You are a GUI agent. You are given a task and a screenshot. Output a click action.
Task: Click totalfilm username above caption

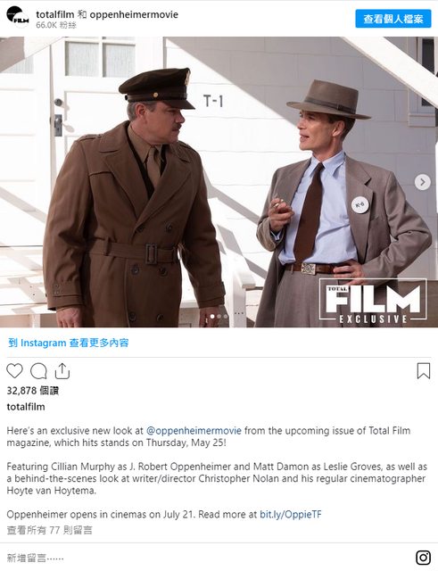[x=26, y=407]
